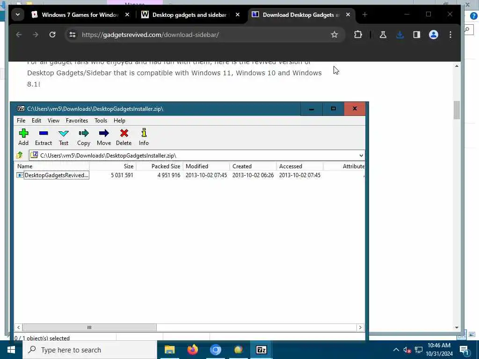View site information icon in address bar
This screenshot has width=479, height=359.
73,35
